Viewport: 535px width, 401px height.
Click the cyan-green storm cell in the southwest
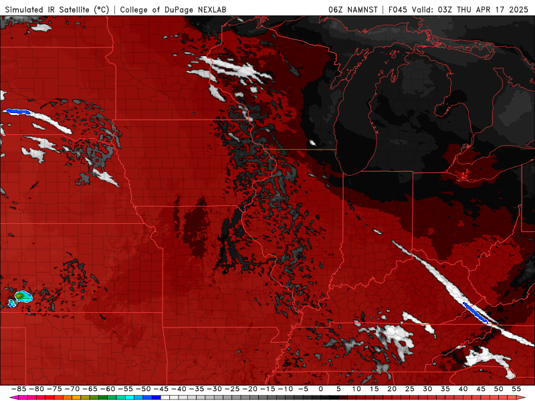(x=22, y=296)
